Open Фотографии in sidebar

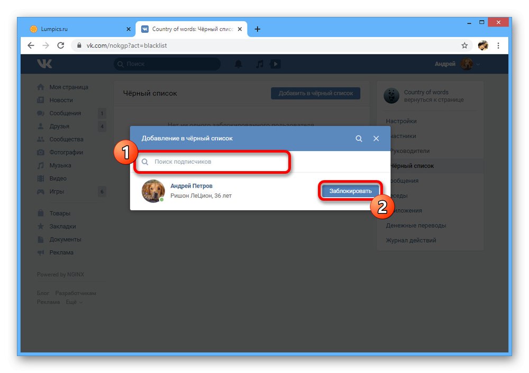(66, 153)
